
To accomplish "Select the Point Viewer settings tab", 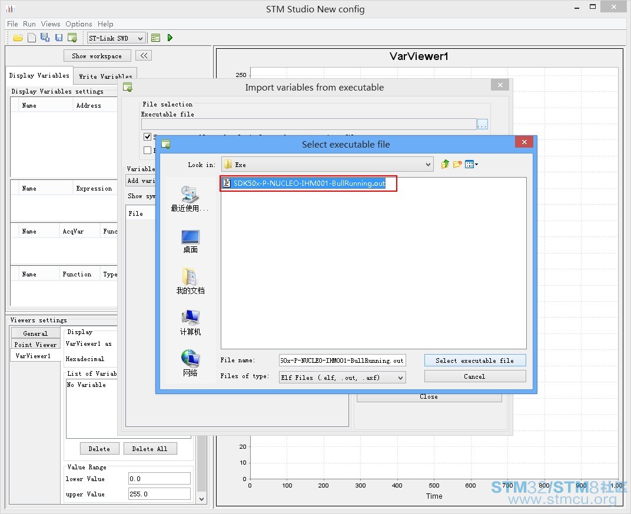I will click(35, 344).
